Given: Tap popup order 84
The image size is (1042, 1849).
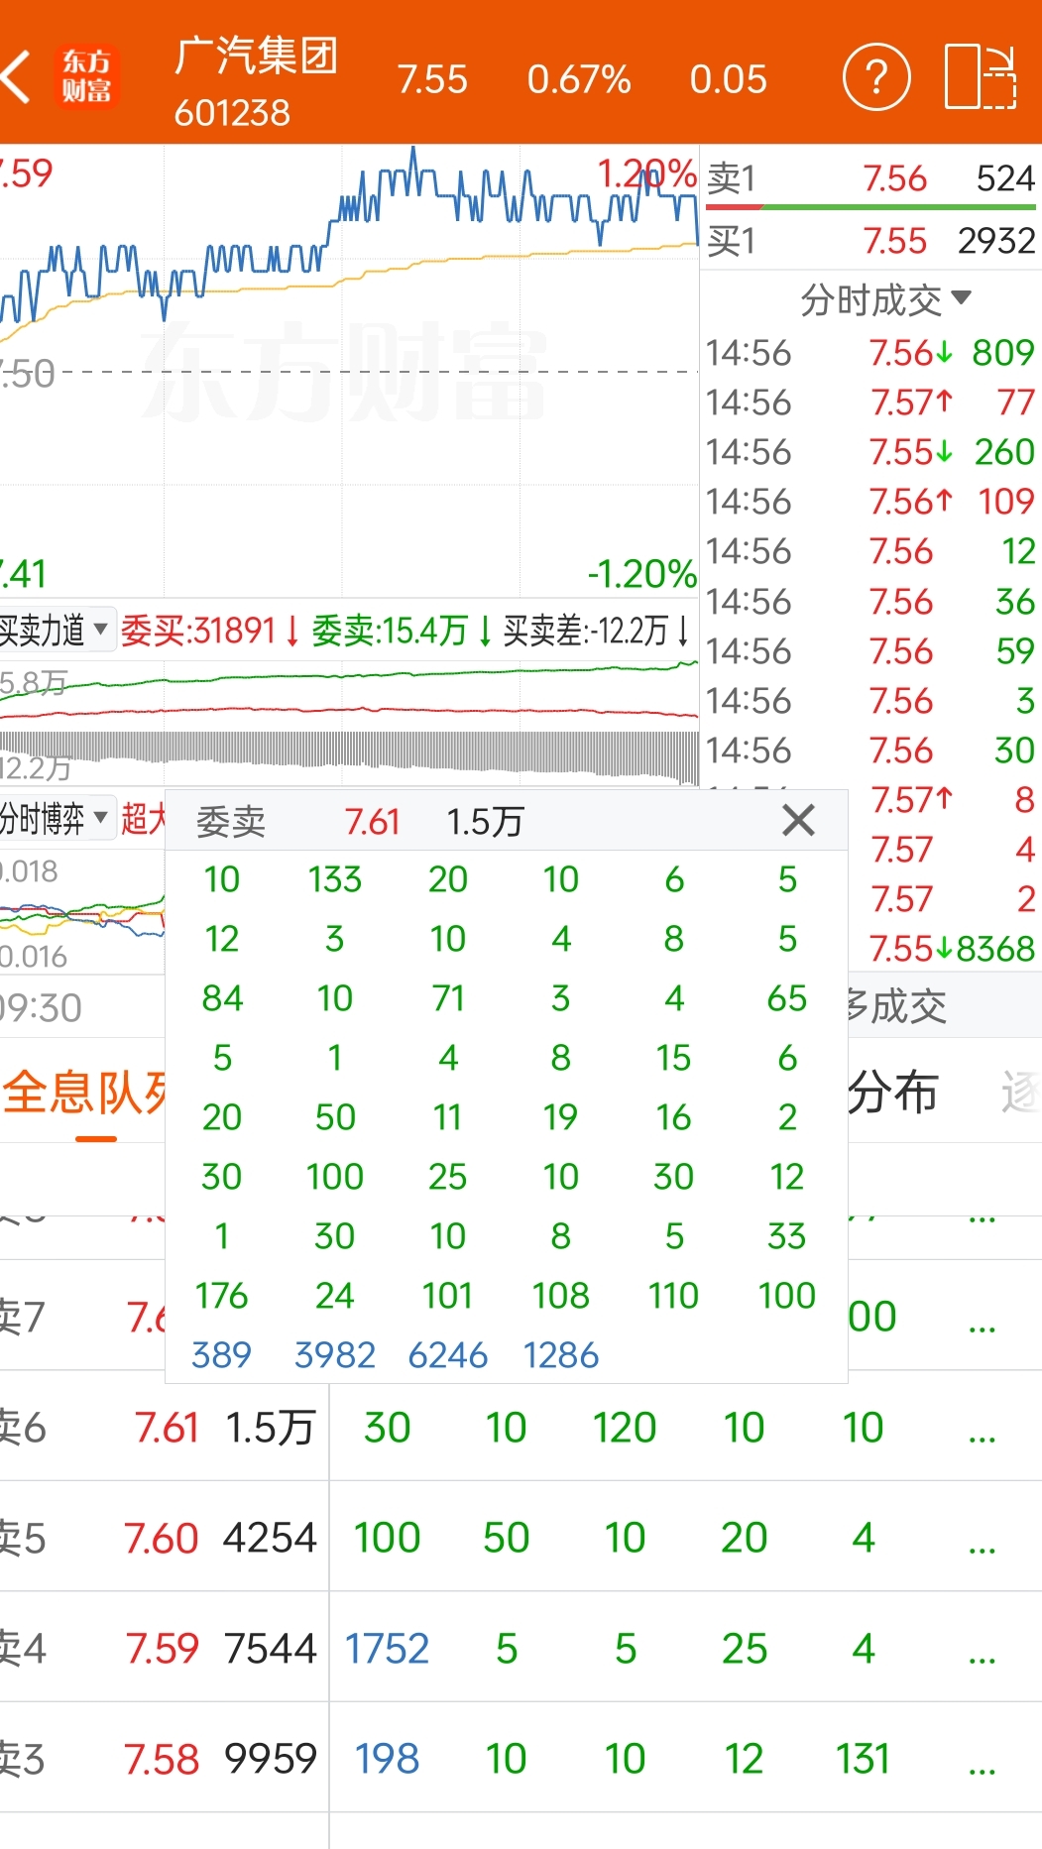Looking at the screenshot, I should point(222,998).
